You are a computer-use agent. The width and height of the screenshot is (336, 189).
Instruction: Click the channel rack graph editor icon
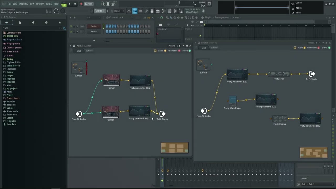click(x=145, y=18)
